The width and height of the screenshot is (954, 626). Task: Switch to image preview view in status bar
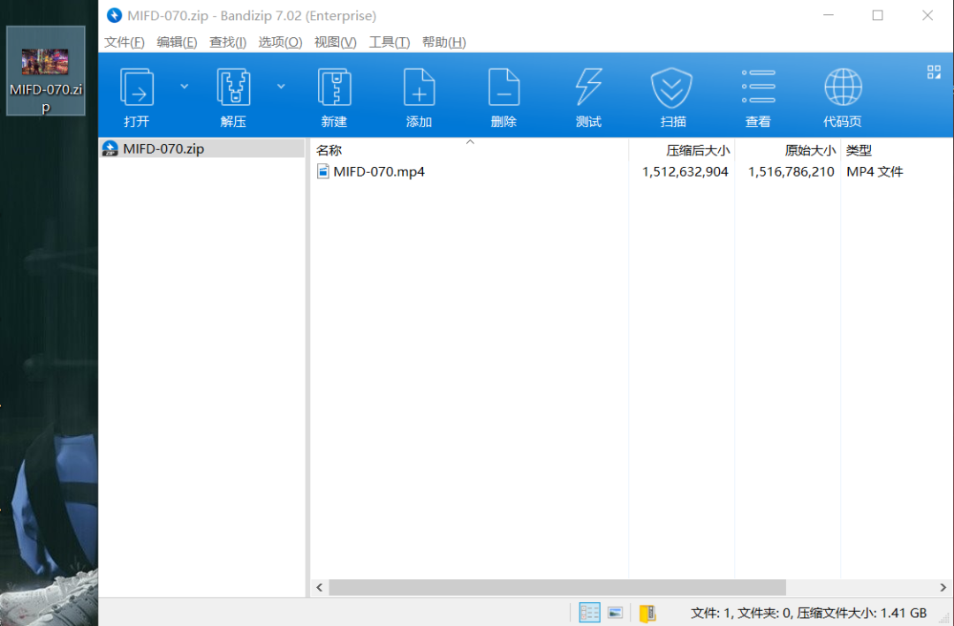(615, 613)
